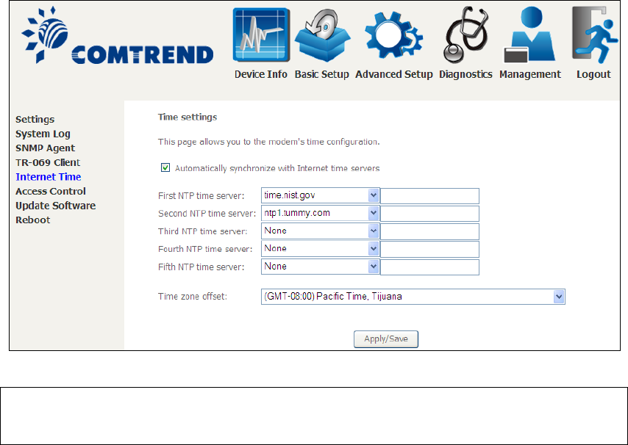Image resolution: width=628 pixels, height=445 pixels.
Task: Focus the Third NTP server custom text field
Action: 429,231
